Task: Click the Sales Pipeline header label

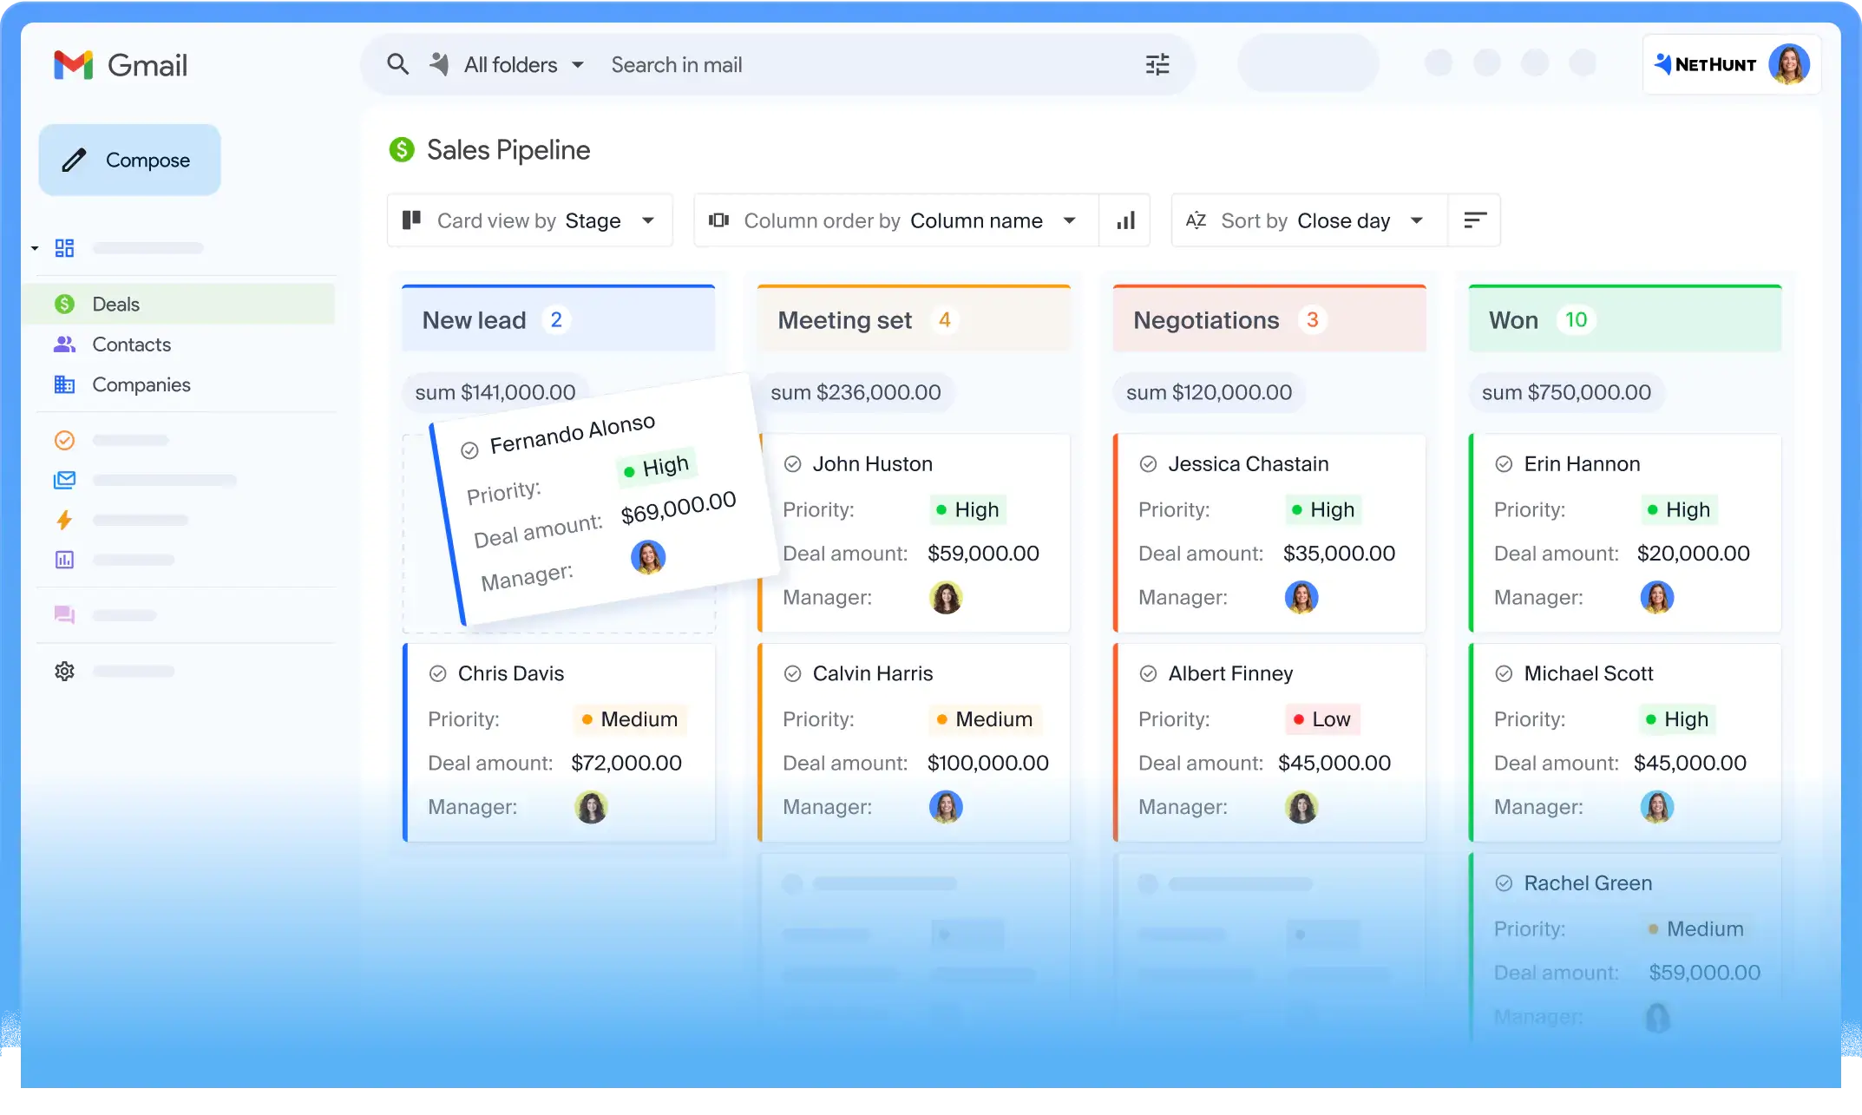Action: [x=508, y=149]
